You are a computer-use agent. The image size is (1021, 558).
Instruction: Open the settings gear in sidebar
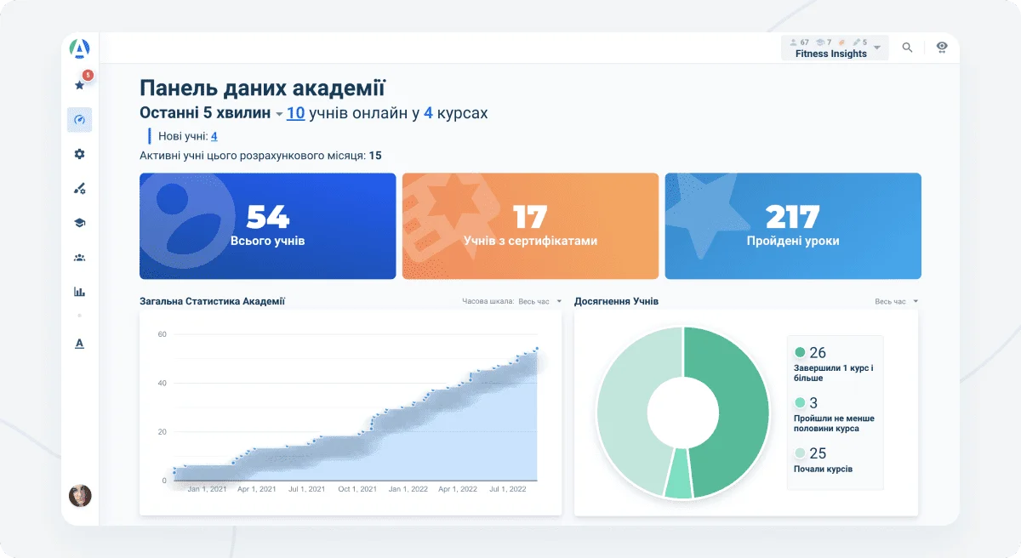point(80,154)
